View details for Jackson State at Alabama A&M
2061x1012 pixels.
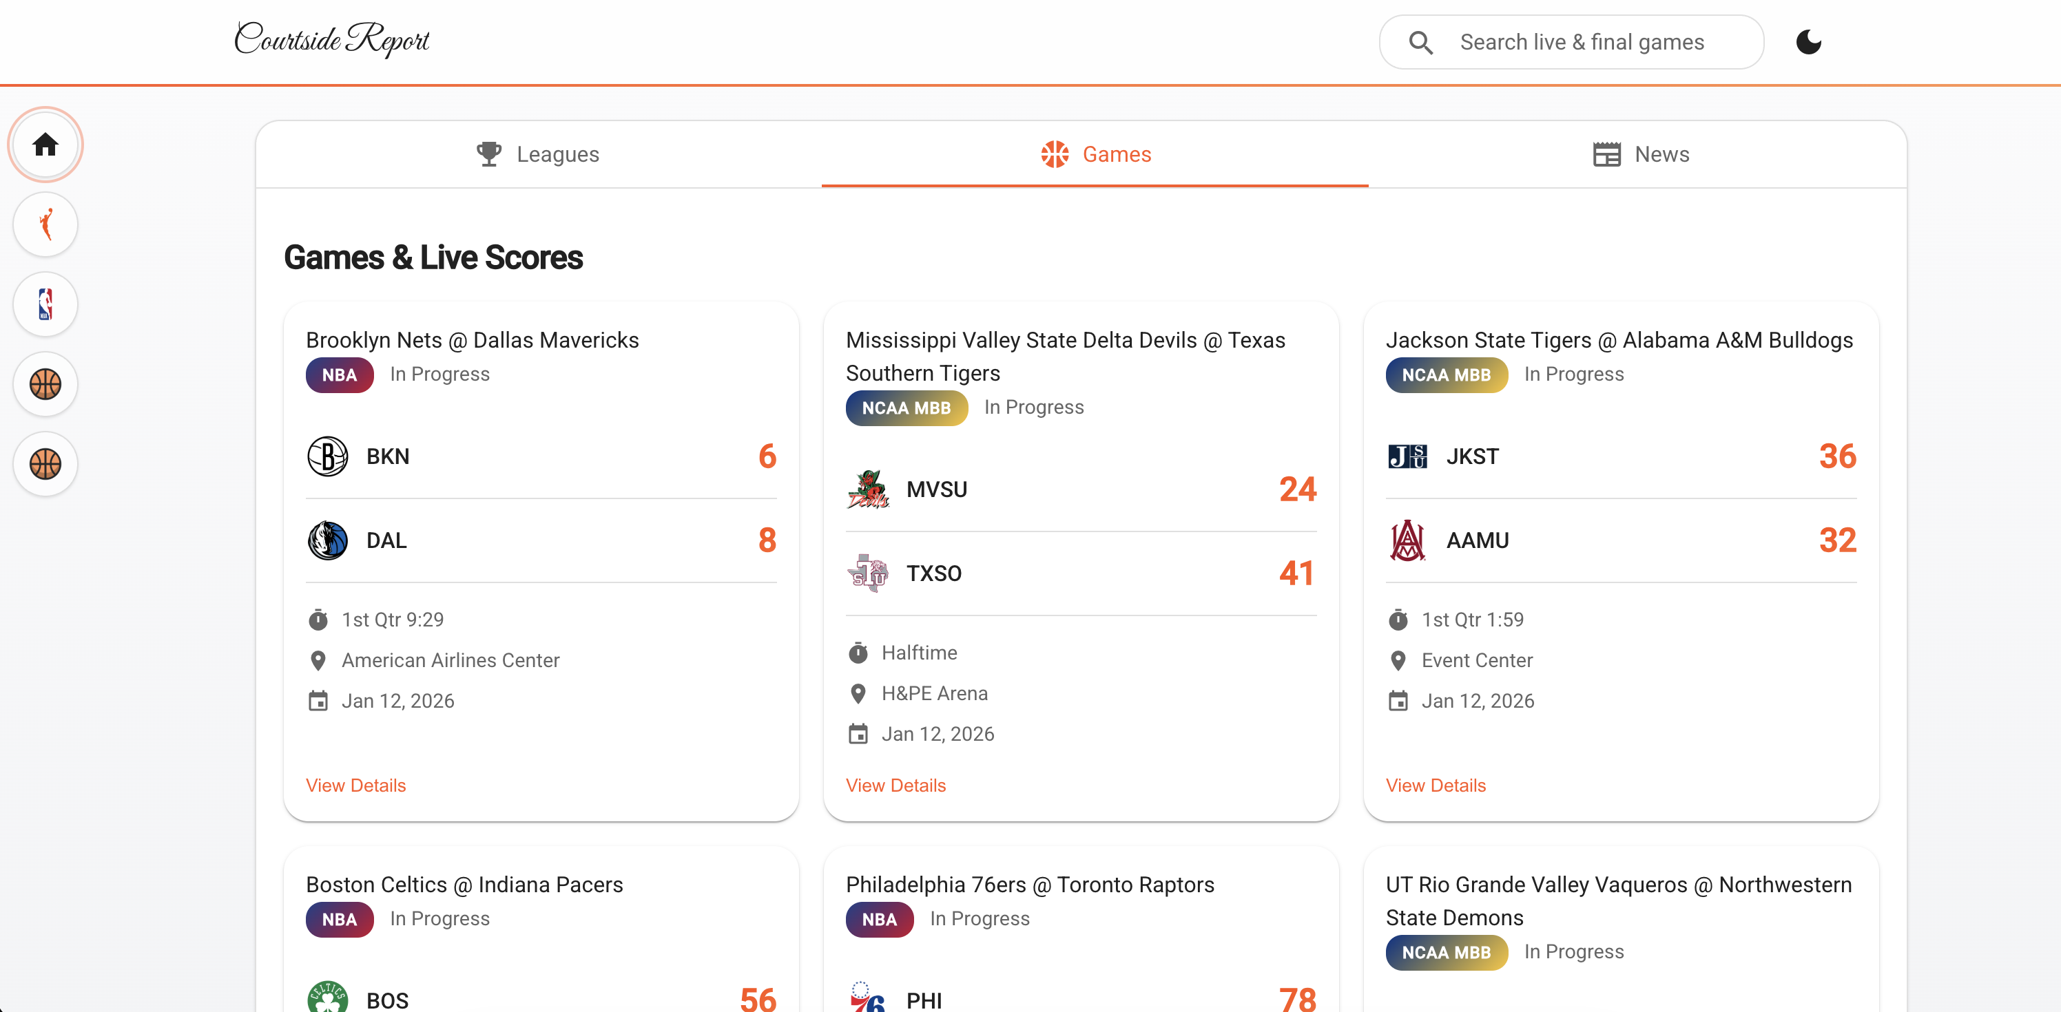pos(1436,785)
